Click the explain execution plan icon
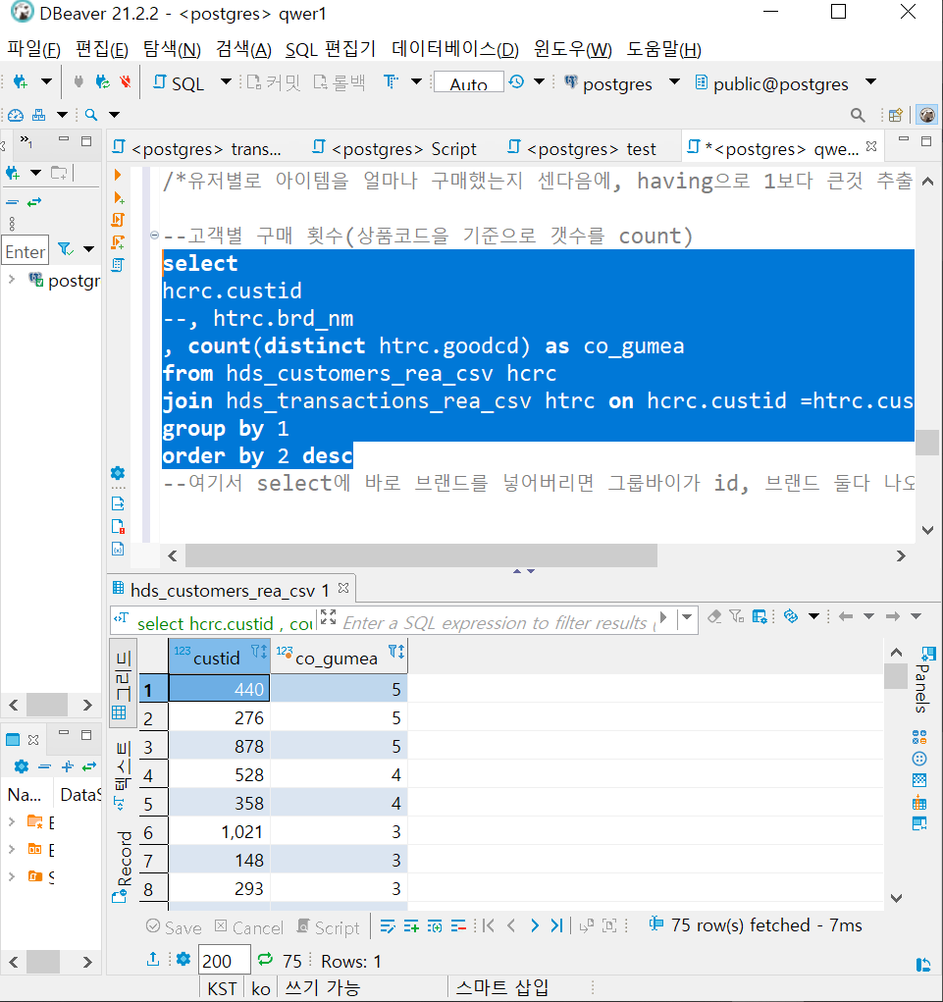The height and width of the screenshot is (1002, 943). 118,265
